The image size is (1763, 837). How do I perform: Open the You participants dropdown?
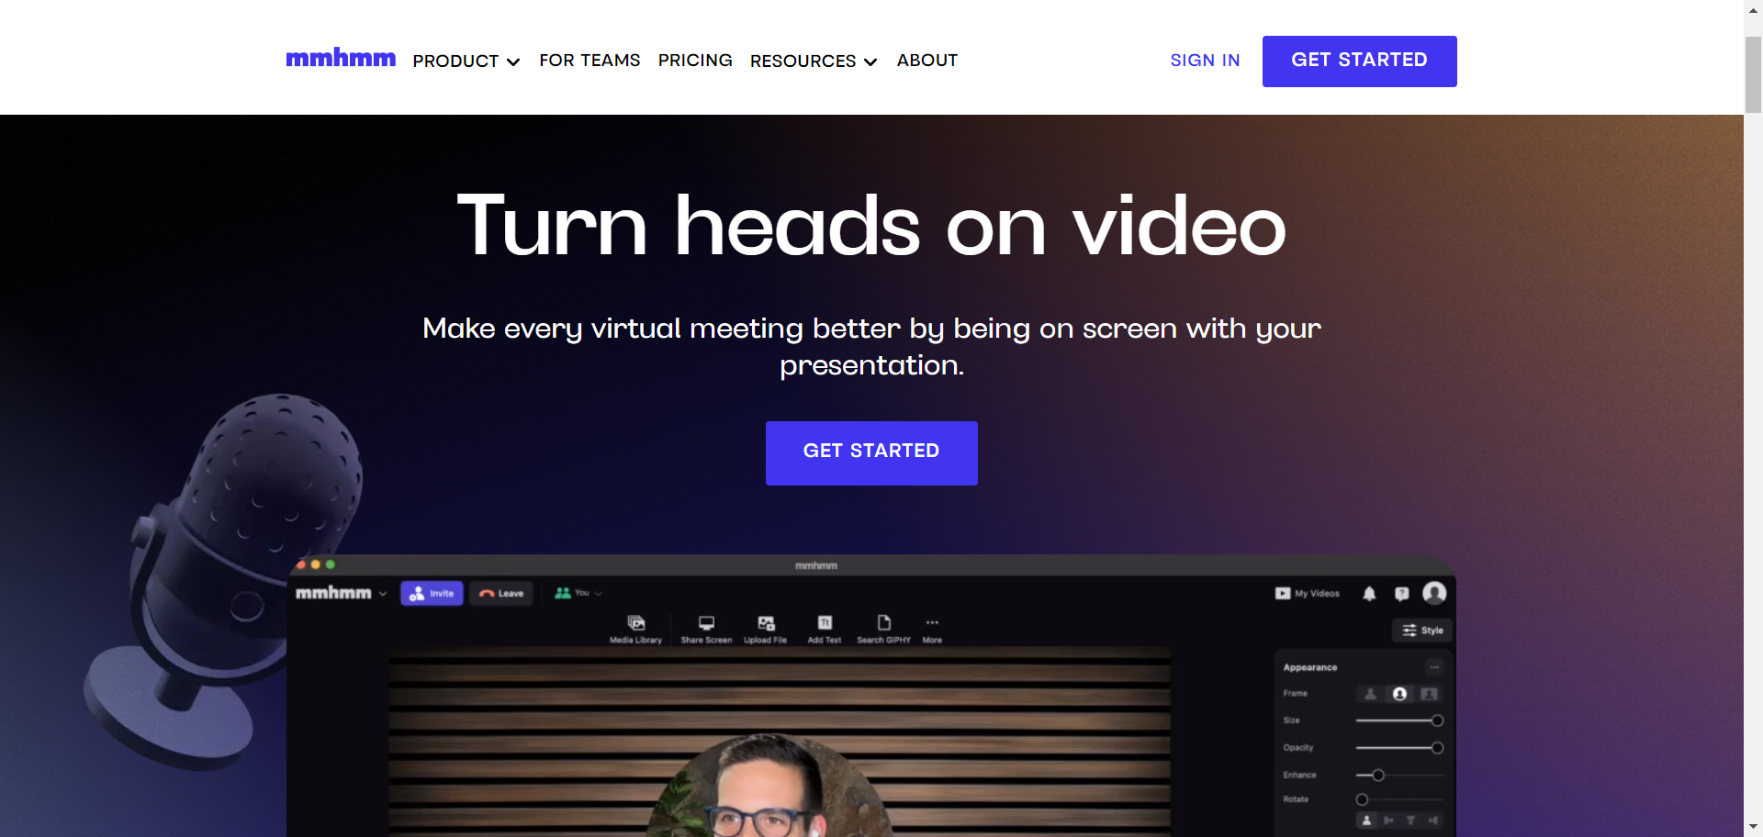578,593
